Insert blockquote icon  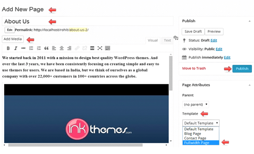47,48
